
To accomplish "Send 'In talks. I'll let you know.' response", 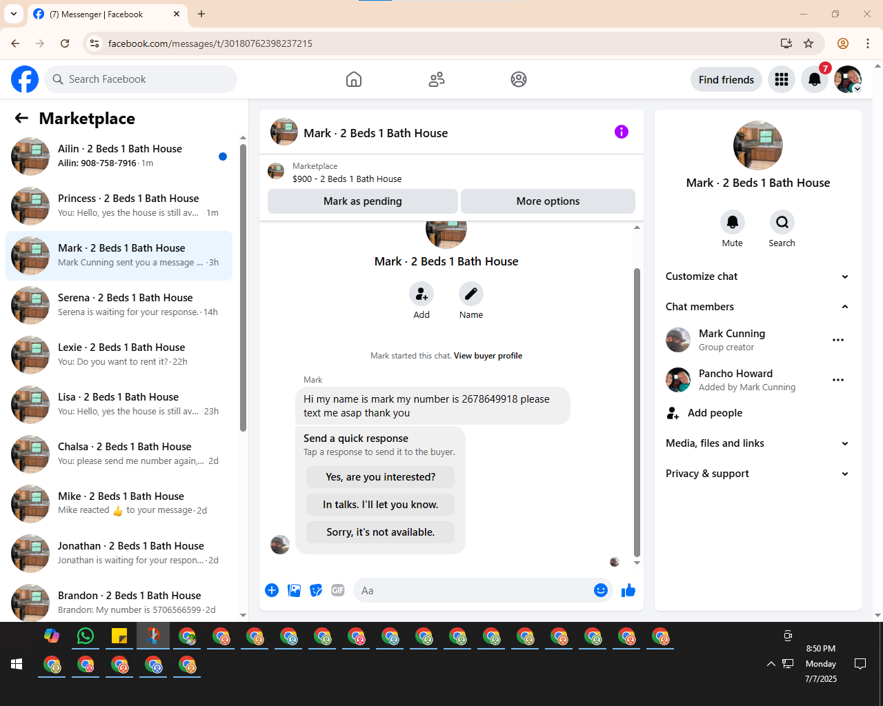I will 380,505.
